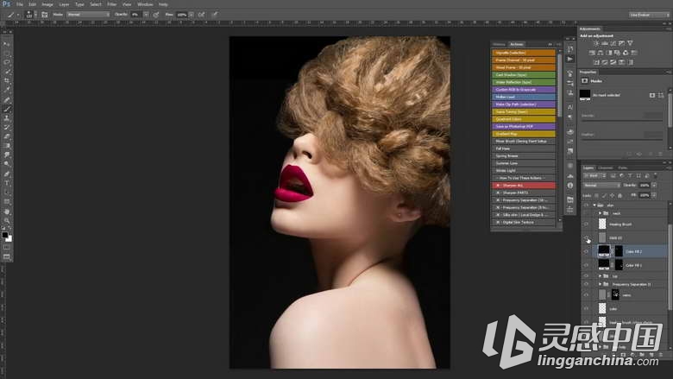Select the Pen tool

(x=6, y=174)
